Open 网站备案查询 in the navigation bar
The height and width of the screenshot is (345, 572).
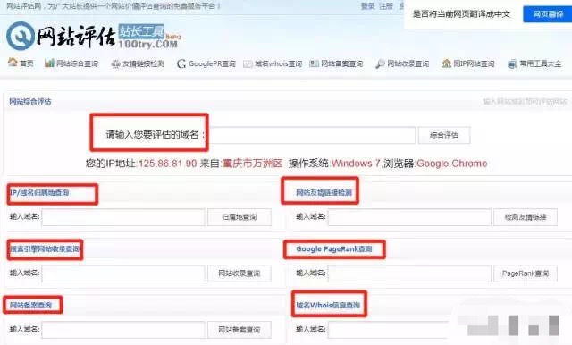tap(341, 63)
